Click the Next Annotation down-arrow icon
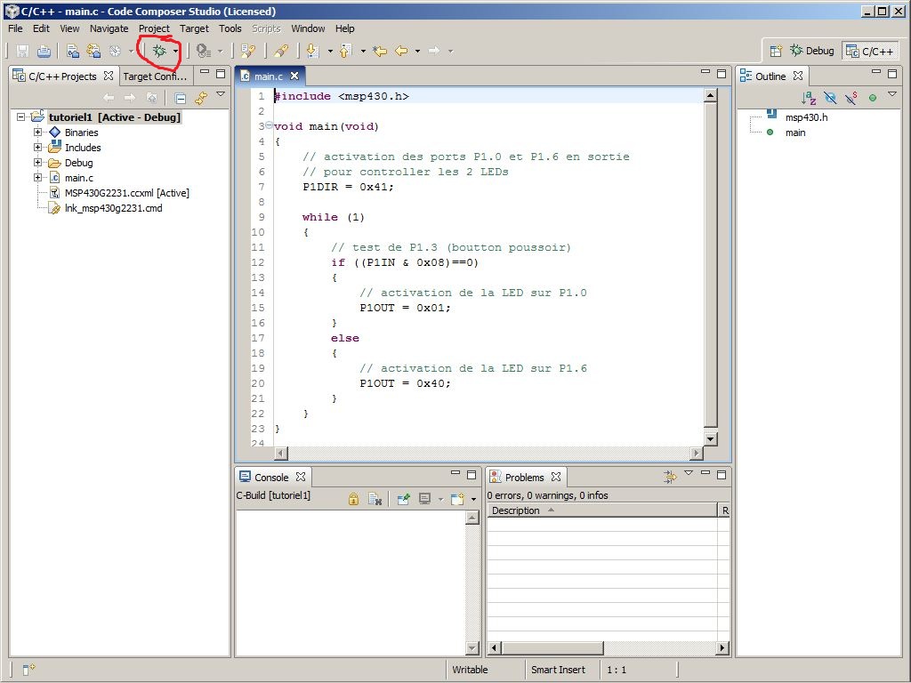Screen dimensions: 911x683 (x=312, y=51)
